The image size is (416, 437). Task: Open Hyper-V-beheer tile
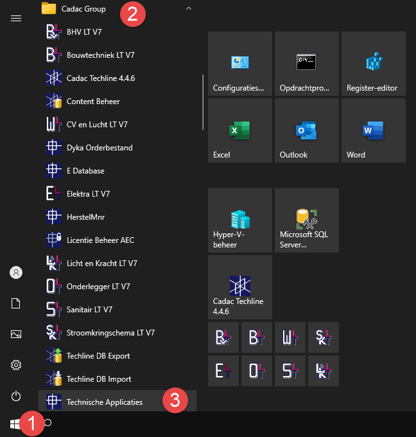(240, 220)
